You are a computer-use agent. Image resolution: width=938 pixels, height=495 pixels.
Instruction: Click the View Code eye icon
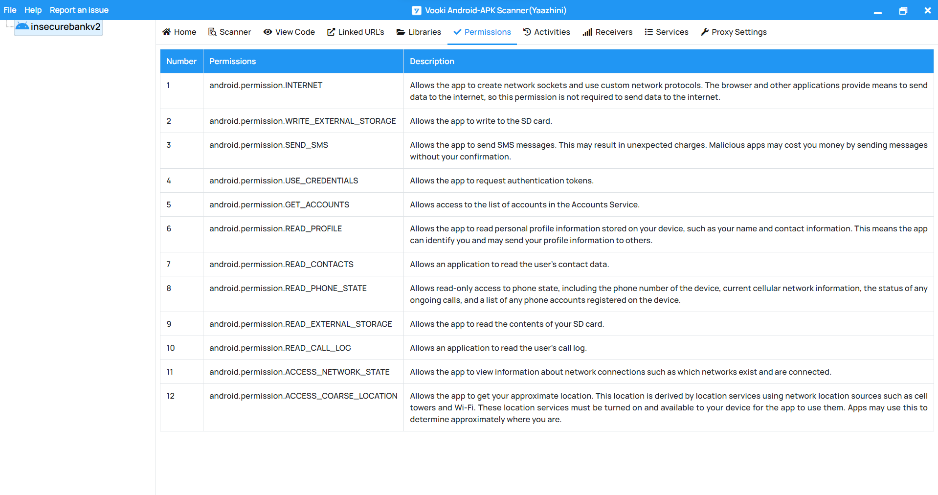tap(268, 32)
